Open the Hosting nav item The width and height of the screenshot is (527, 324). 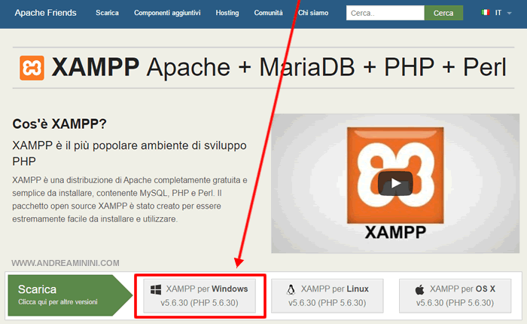(x=227, y=13)
